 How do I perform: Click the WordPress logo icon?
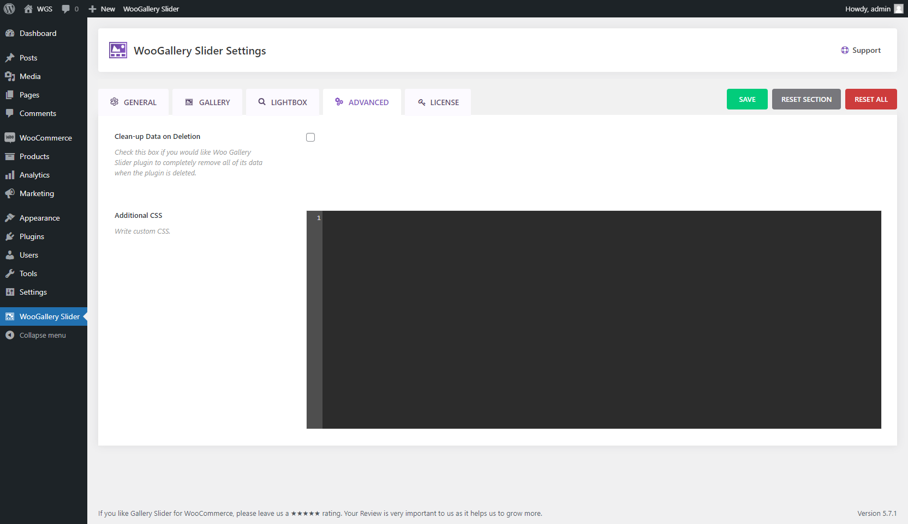(9, 9)
